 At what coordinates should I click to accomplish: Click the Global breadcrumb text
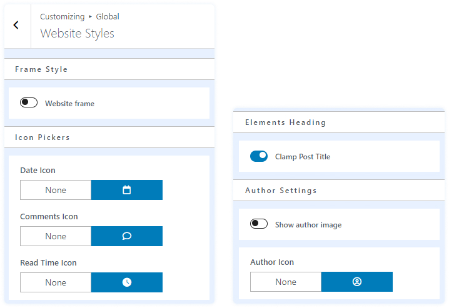(108, 17)
